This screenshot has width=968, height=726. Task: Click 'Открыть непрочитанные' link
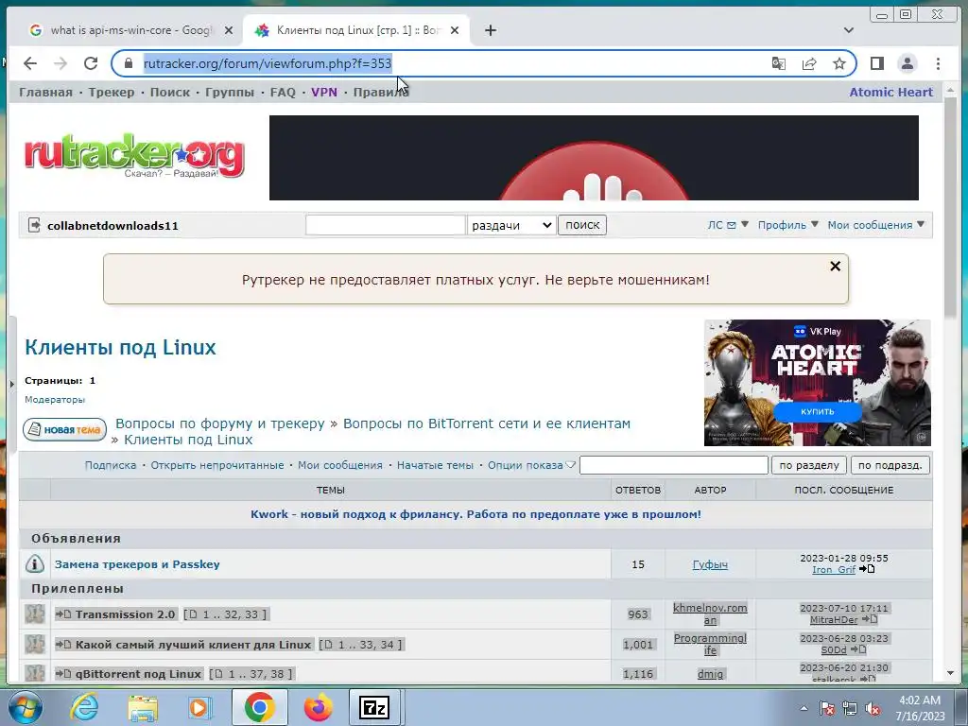pyautogui.click(x=217, y=465)
